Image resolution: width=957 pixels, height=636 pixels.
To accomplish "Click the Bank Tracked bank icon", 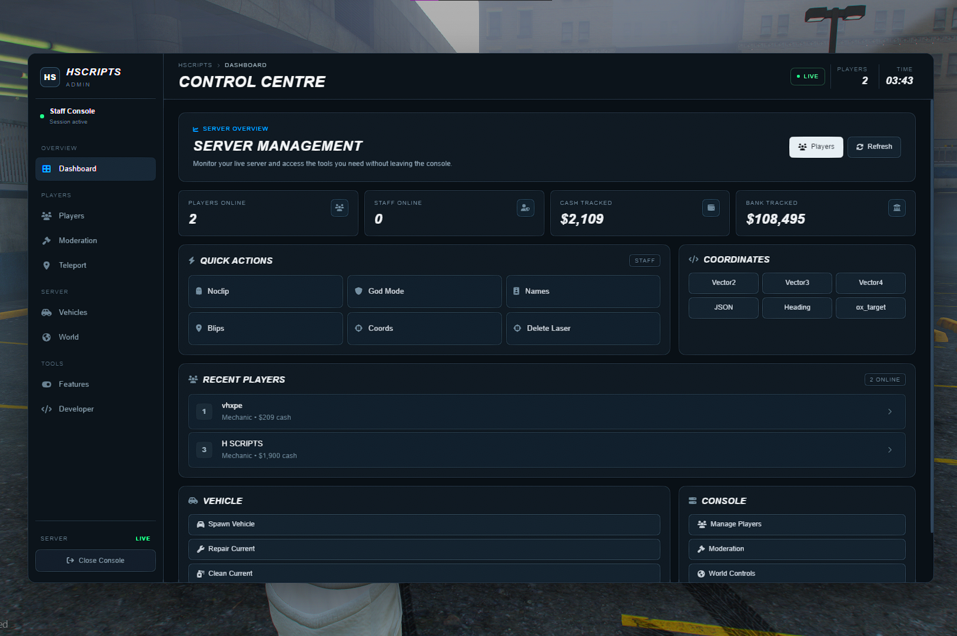I will (897, 208).
